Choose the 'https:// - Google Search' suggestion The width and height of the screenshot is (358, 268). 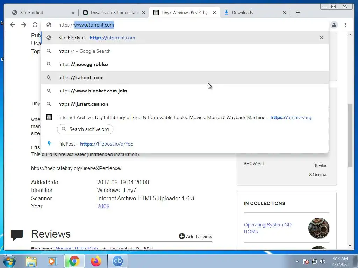tap(185, 51)
